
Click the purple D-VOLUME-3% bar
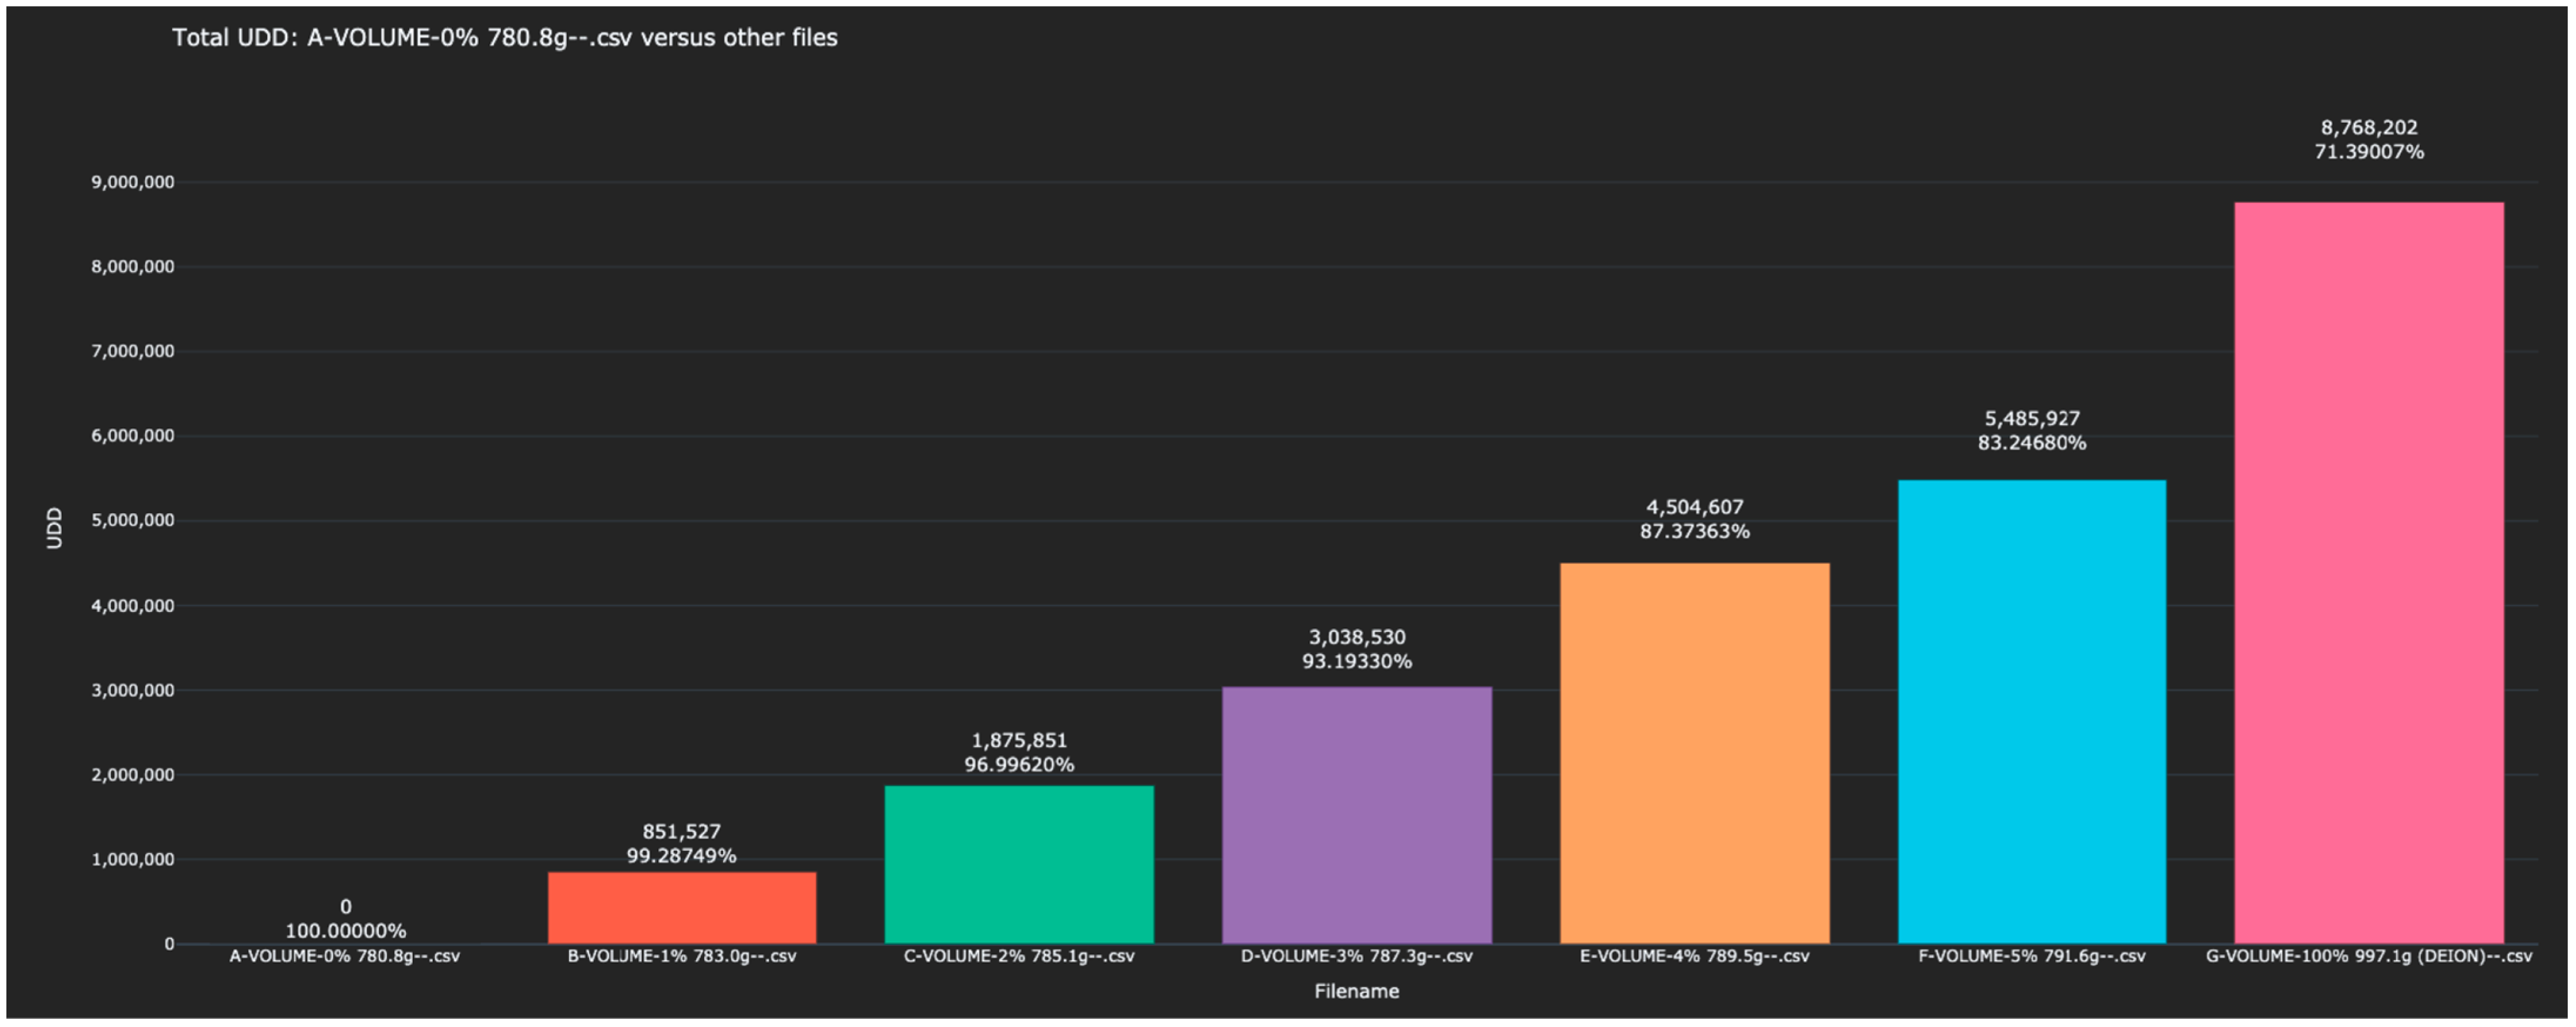coord(1356,814)
